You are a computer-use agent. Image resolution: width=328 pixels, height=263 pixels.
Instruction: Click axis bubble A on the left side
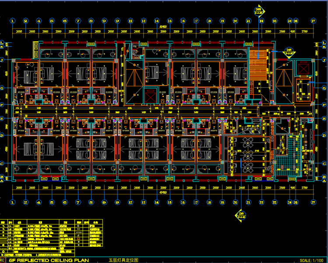click(x=2, y=181)
